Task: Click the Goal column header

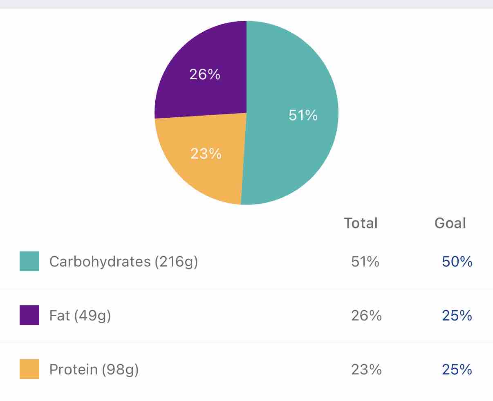Action: point(450,223)
